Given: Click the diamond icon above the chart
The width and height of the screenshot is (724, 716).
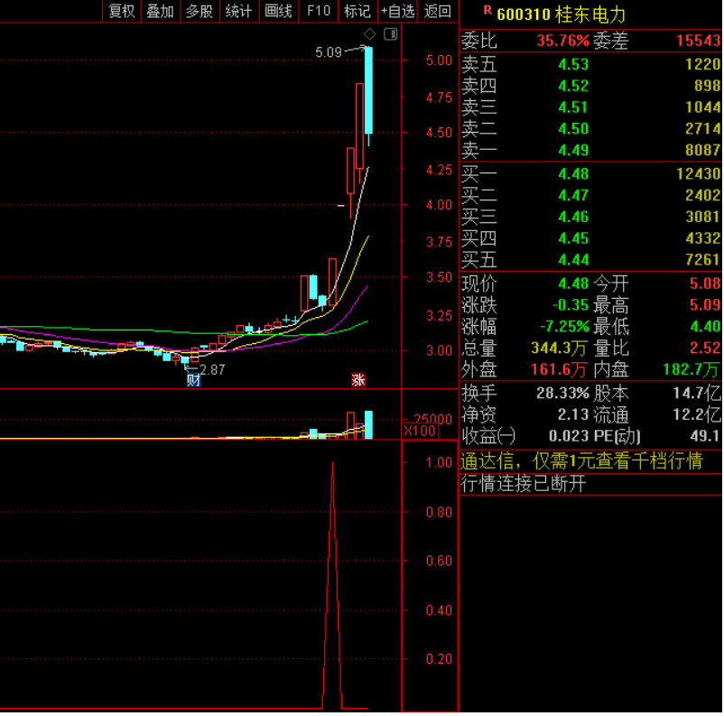Looking at the screenshot, I should 368,34.
